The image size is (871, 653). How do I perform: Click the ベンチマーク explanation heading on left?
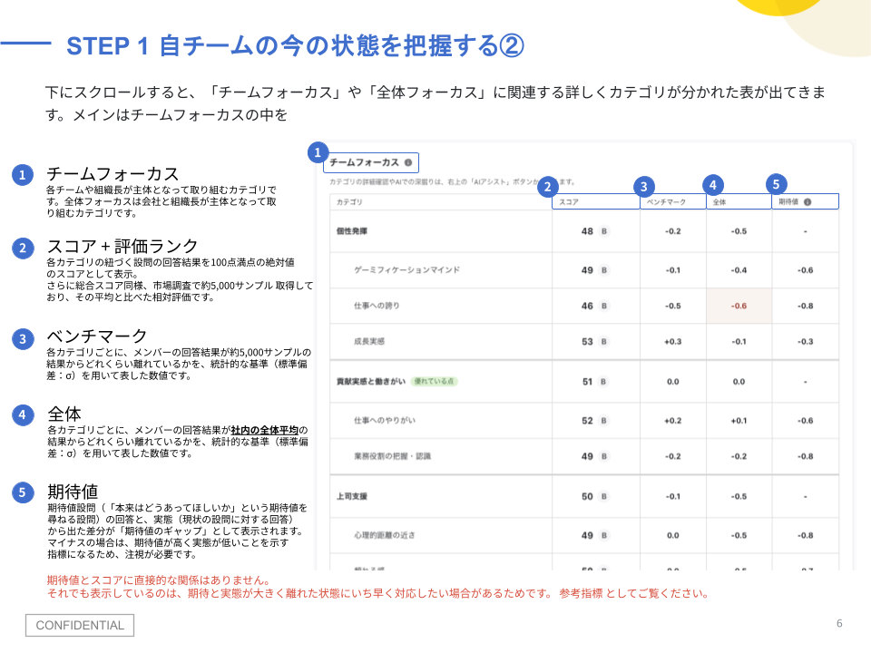pyautogui.click(x=97, y=336)
